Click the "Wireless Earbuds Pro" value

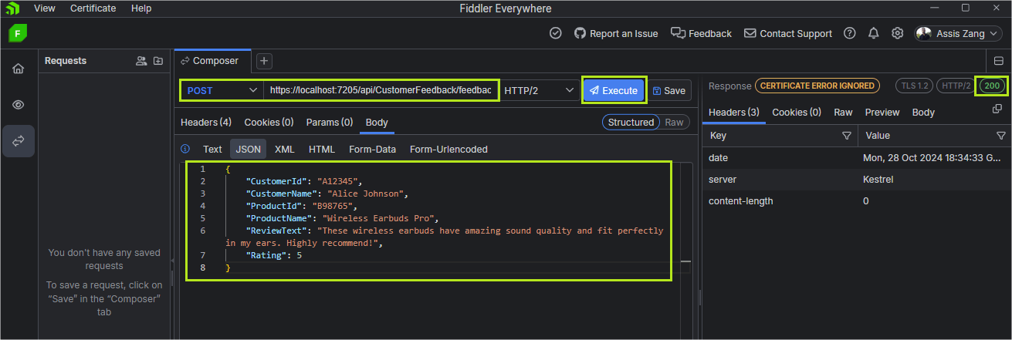(380, 218)
